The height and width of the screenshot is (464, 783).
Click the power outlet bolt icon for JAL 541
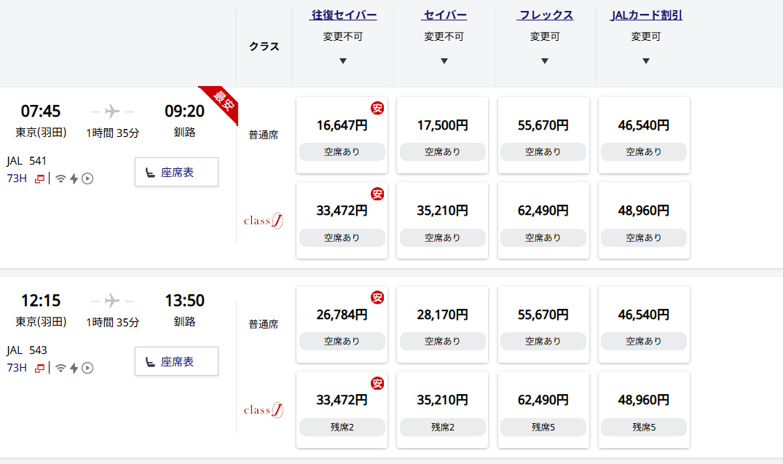tap(74, 178)
